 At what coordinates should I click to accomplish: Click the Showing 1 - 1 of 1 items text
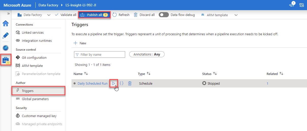tap(93, 65)
